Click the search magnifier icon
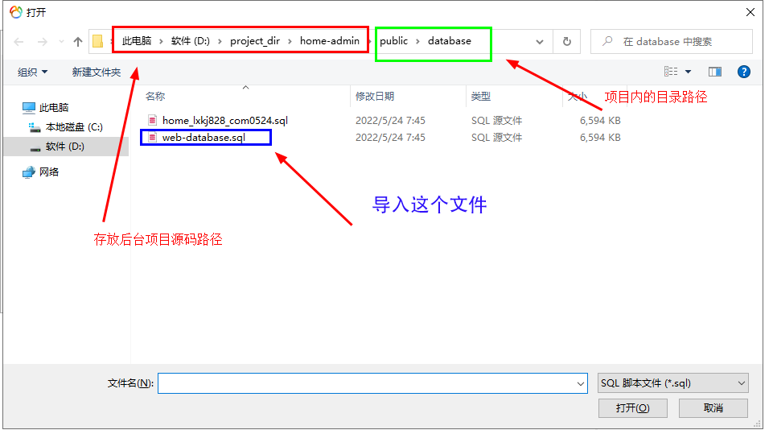 coord(607,41)
